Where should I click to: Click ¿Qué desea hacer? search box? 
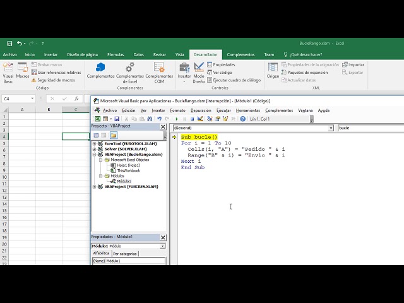coord(303,55)
